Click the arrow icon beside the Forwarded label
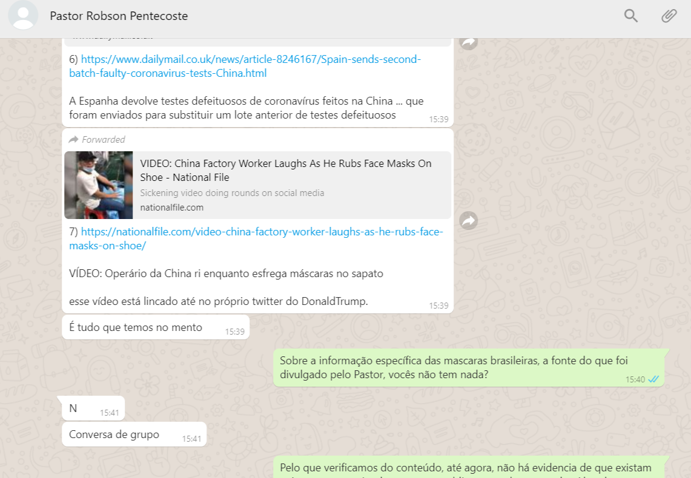This screenshot has height=478, width=691. pos(74,140)
